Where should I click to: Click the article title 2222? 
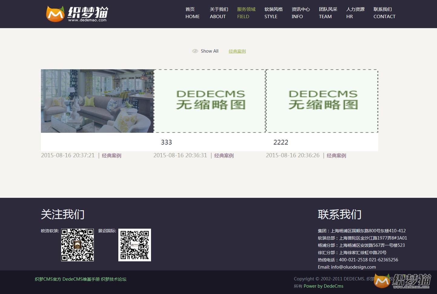pyautogui.click(x=281, y=142)
